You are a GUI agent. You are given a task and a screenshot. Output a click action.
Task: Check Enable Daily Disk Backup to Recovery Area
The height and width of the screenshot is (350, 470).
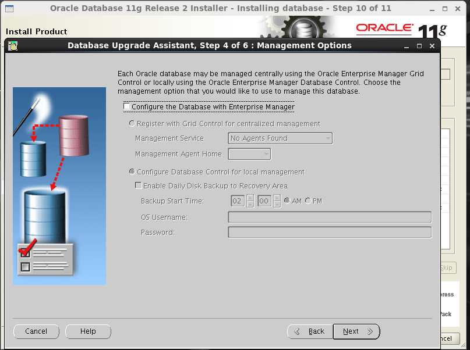(x=139, y=185)
